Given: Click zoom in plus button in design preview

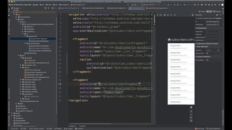Looking at the screenshot, I should 191,111.
